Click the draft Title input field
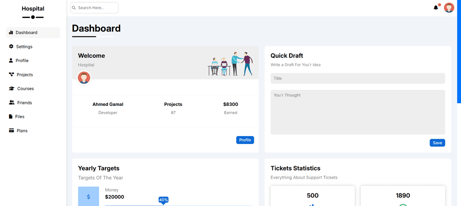 click(358, 79)
